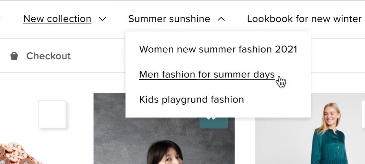Click the teal badge on the gray product photo
Image resolution: width=365 pixels, height=164 pixels.
click(x=214, y=122)
